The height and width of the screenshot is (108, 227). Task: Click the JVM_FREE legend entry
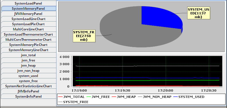[x=98, y=97]
